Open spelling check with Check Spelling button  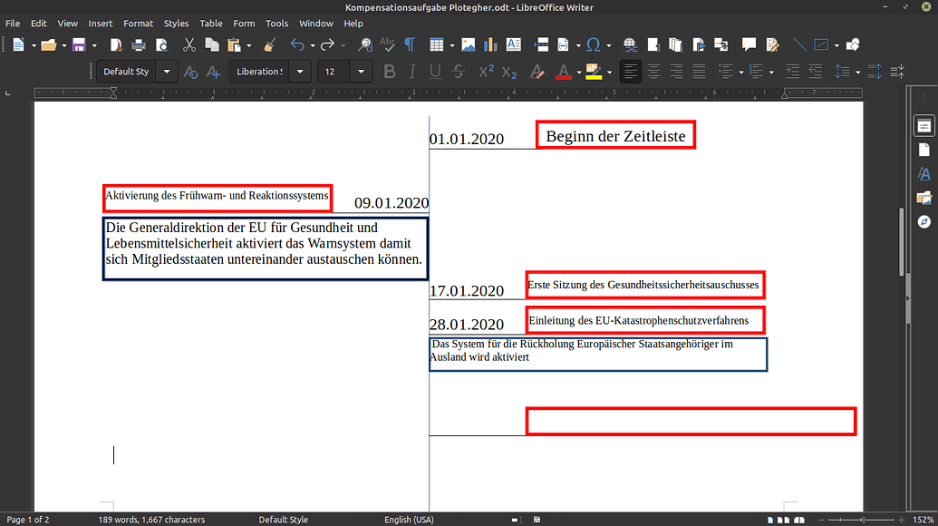pyautogui.click(x=386, y=44)
